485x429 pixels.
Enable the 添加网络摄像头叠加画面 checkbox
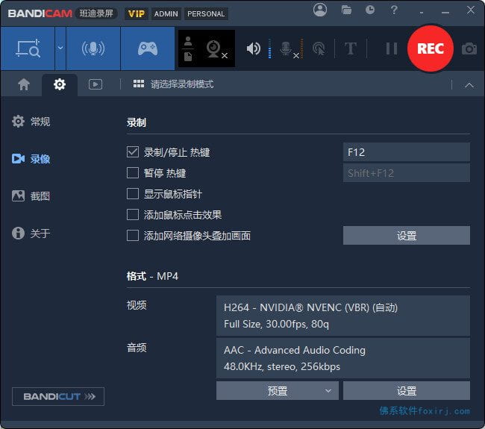click(133, 235)
